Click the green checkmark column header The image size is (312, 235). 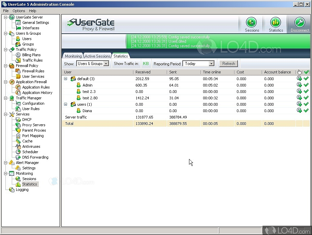tap(306, 72)
